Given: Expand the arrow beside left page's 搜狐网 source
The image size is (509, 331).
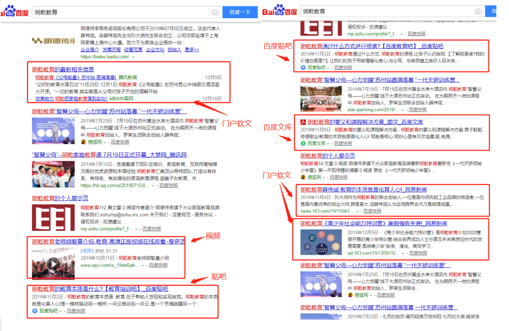Looking at the screenshot, I should pos(104,143).
